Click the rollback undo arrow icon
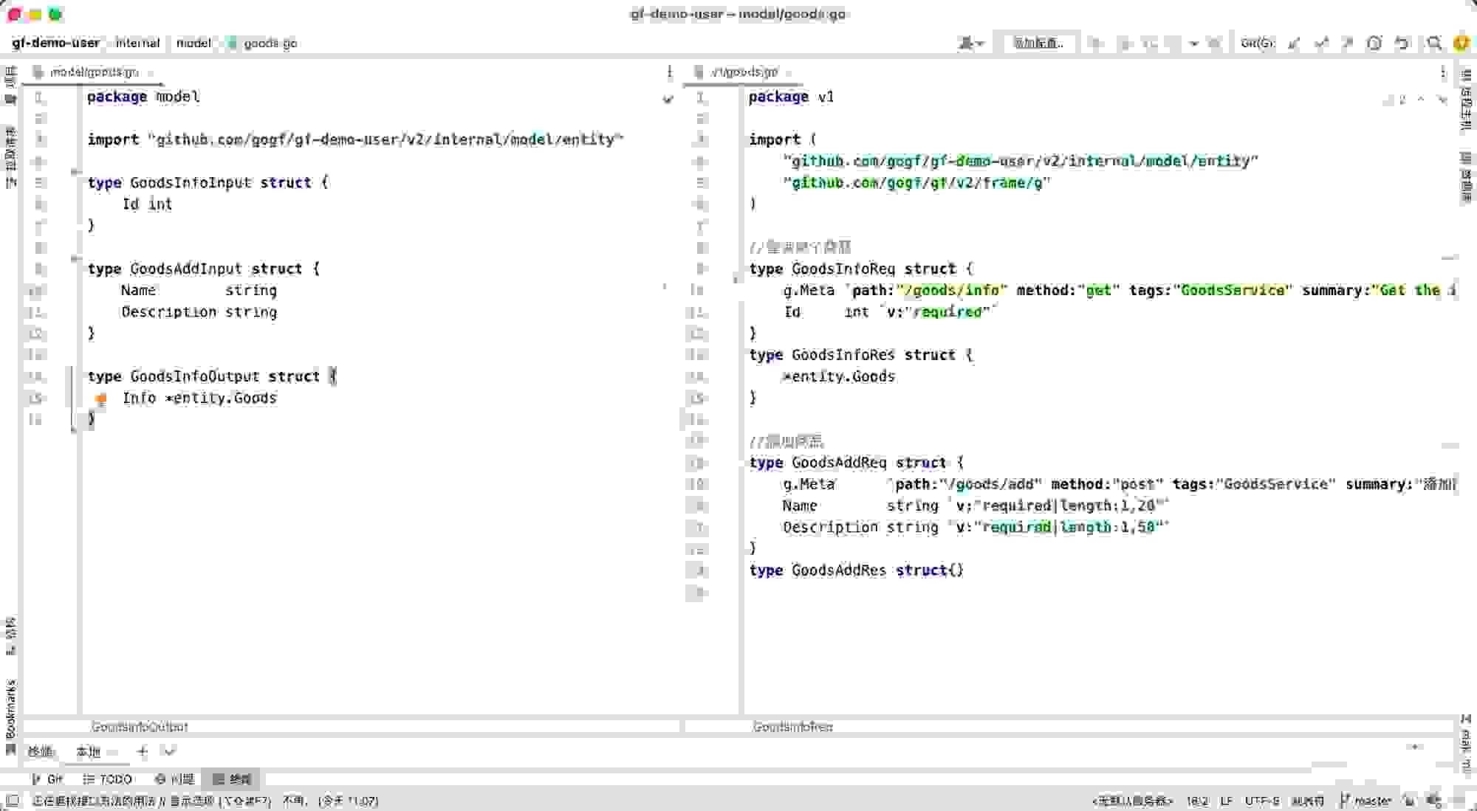 point(1402,44)
